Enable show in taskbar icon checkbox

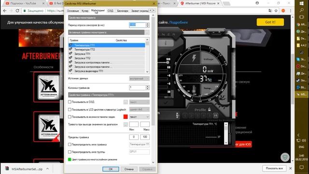click(70, 117)
